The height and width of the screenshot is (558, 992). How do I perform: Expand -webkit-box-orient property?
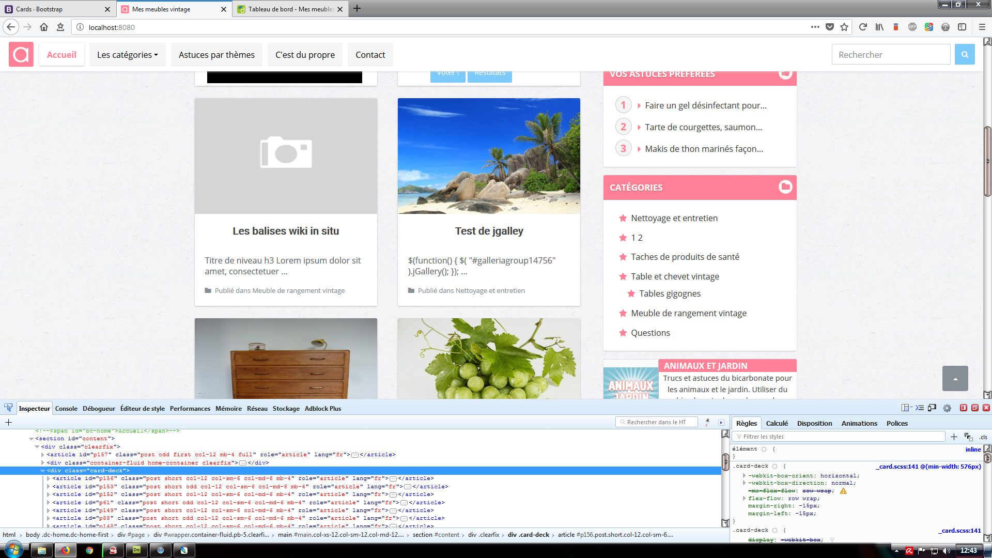[x=744, y=476]
